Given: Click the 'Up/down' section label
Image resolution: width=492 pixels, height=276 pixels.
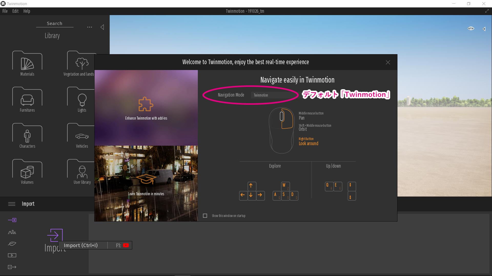Looking at the screenshot, I should click(333, 166).
